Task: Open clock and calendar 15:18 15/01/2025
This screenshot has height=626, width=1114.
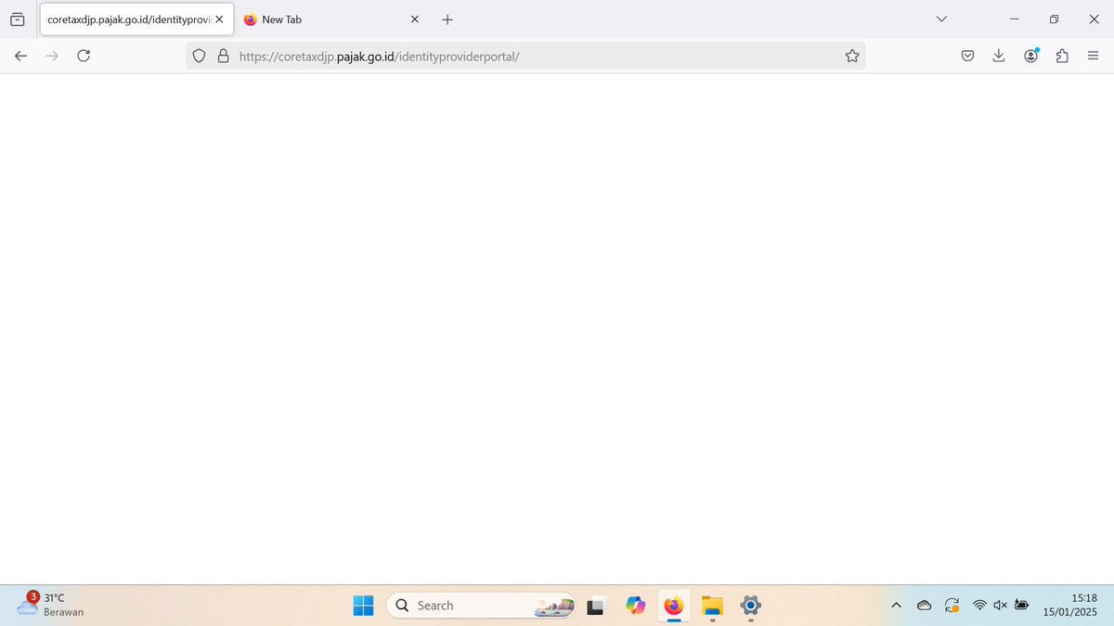Action: pyautogui.click(x=1070, y=605)
